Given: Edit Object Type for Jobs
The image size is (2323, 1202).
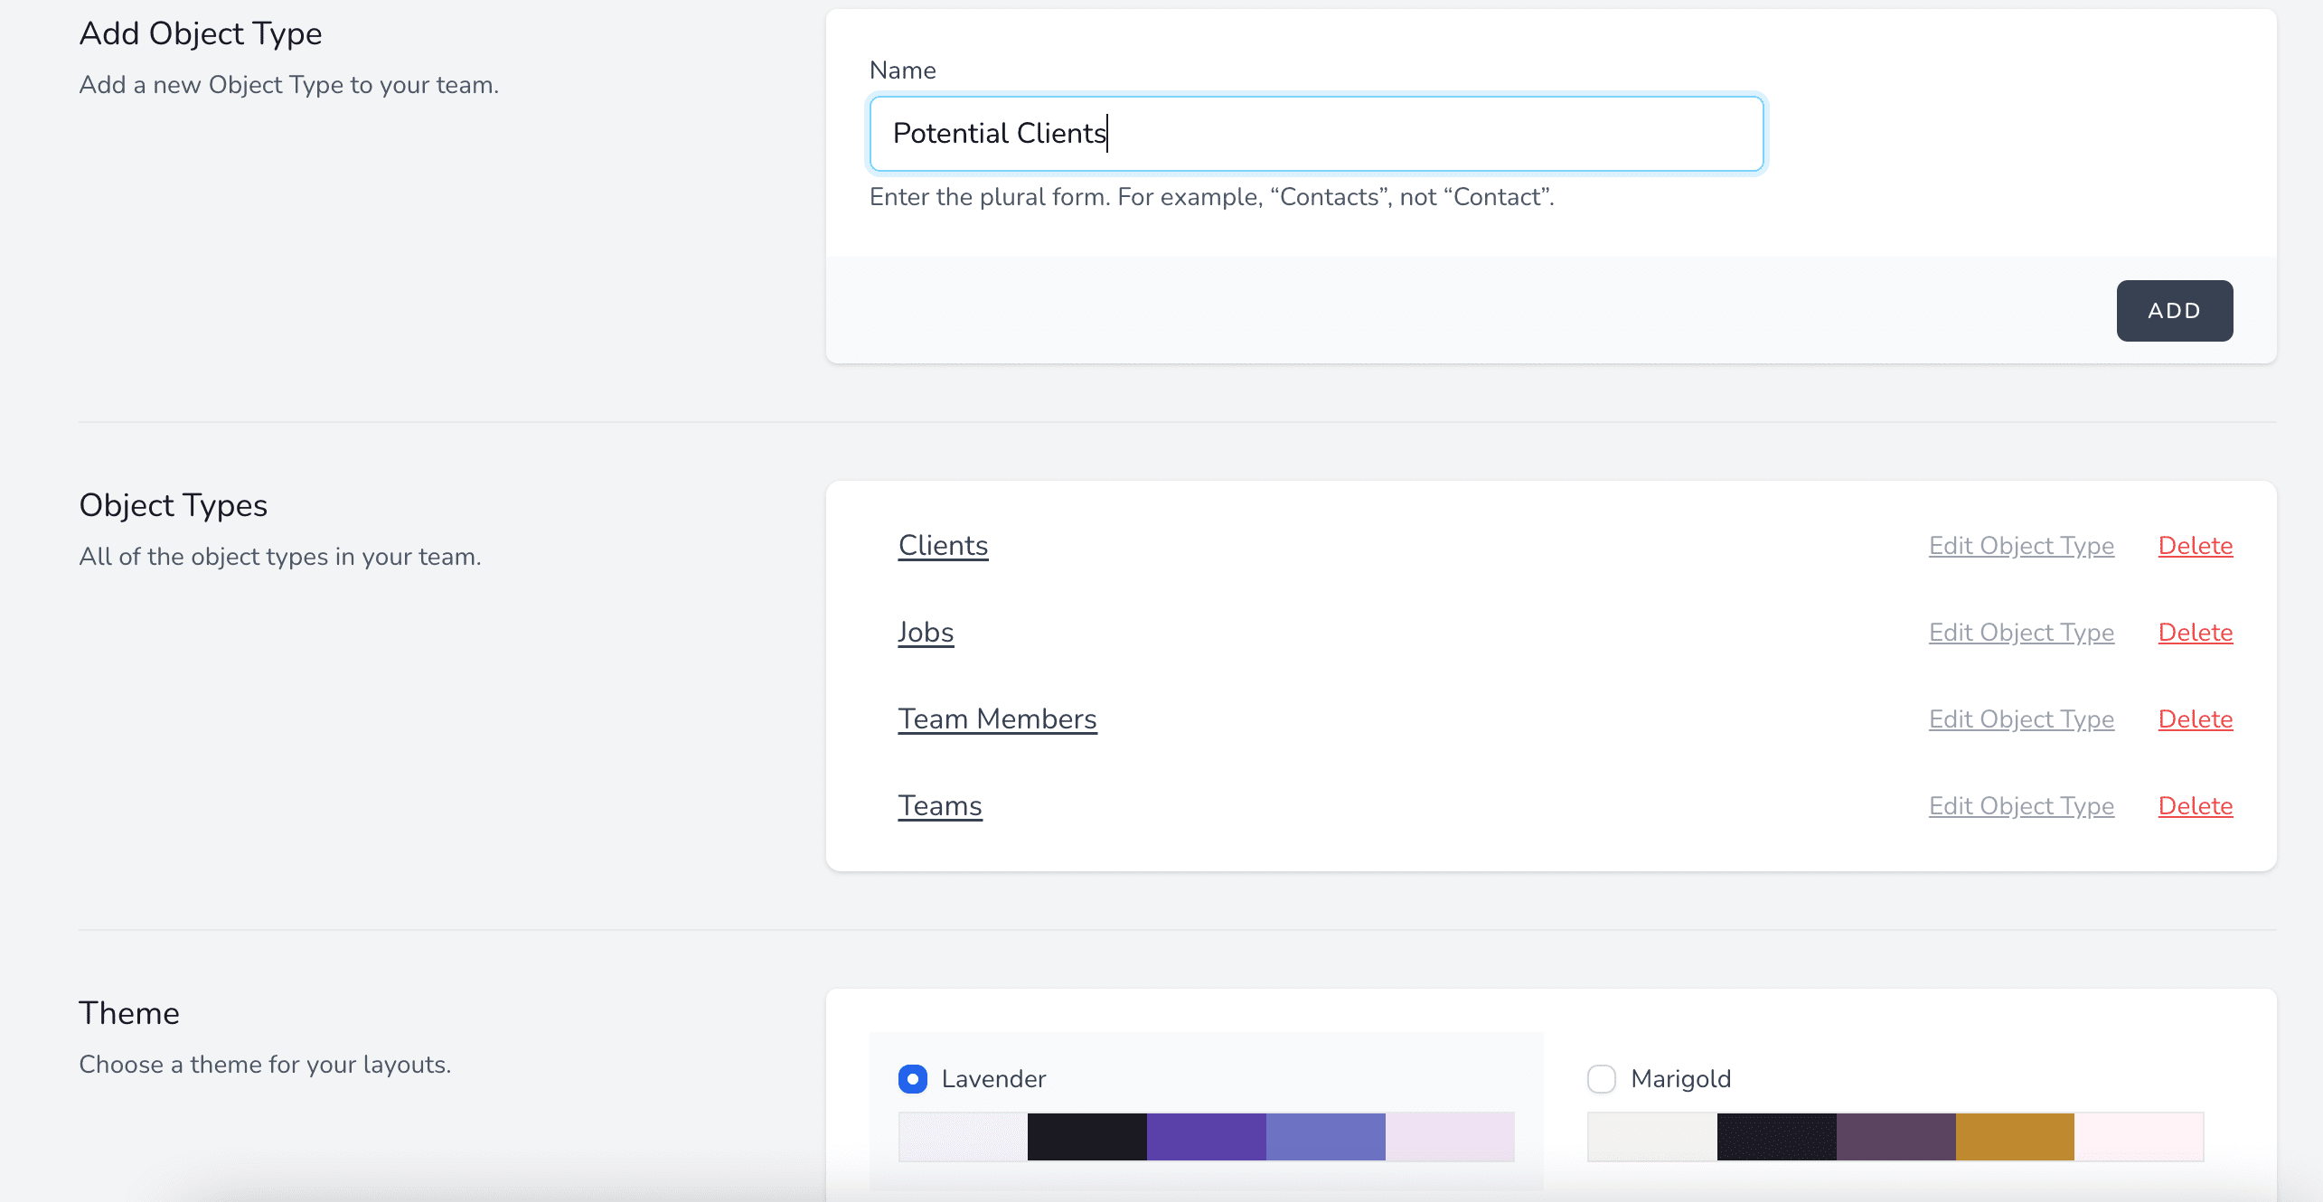Looking at the screenshot, I should 2021,633.
